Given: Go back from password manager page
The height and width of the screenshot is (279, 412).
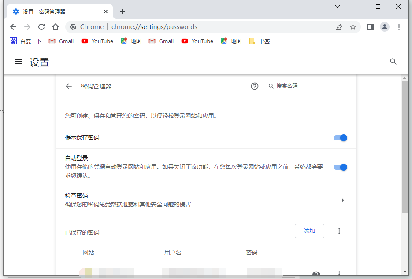Looking at the screenshot, I should click(69, 86).
